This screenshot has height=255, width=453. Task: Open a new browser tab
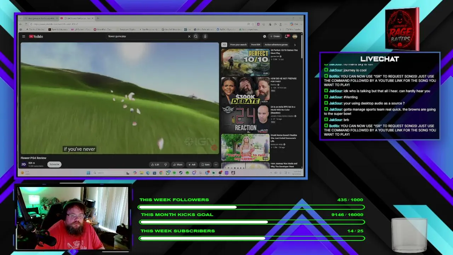[x=98, y=18]
